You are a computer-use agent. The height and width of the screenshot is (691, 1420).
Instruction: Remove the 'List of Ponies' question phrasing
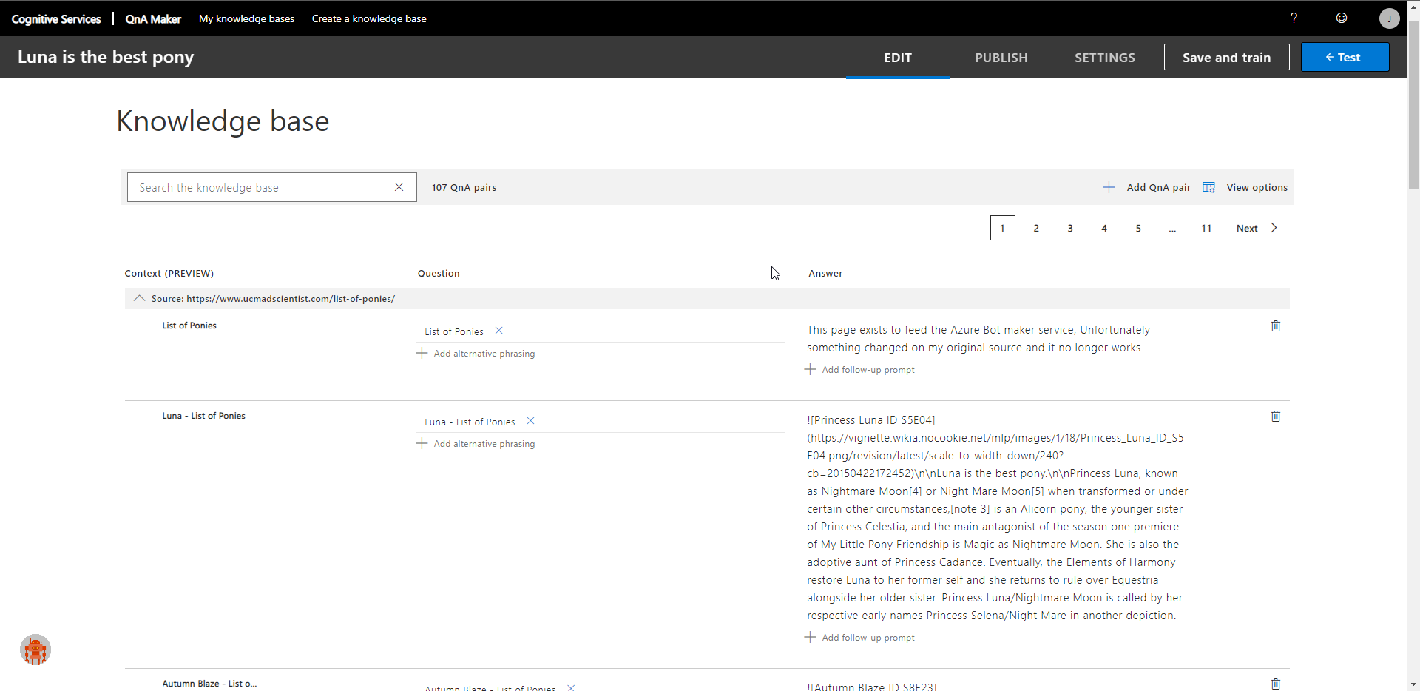pyautogui.click(x=498, y=331)
